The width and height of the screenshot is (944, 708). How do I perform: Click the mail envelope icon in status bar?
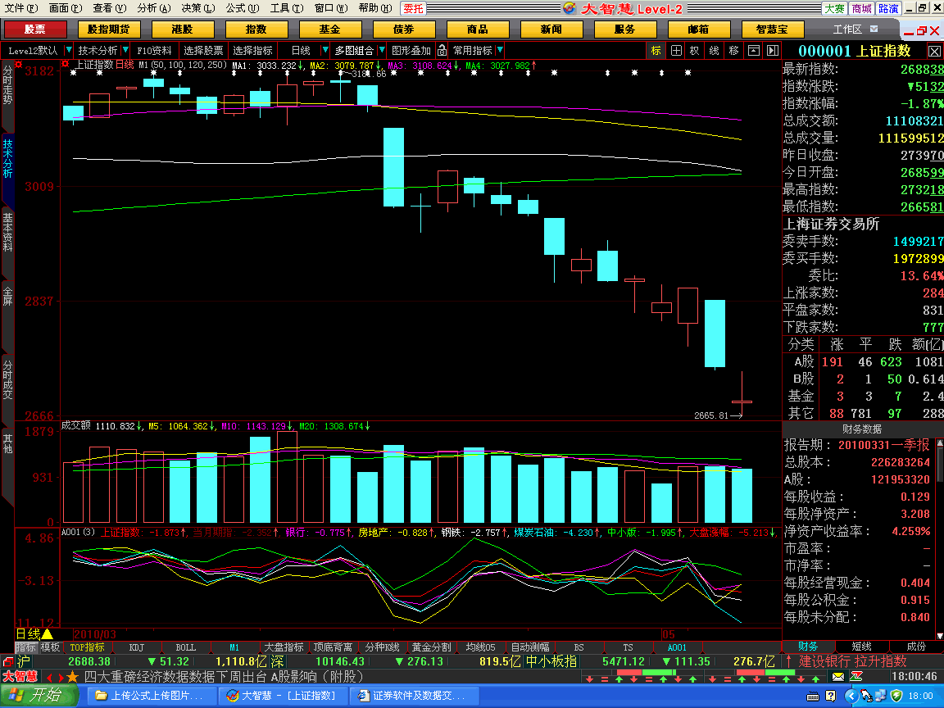[838, 677]
